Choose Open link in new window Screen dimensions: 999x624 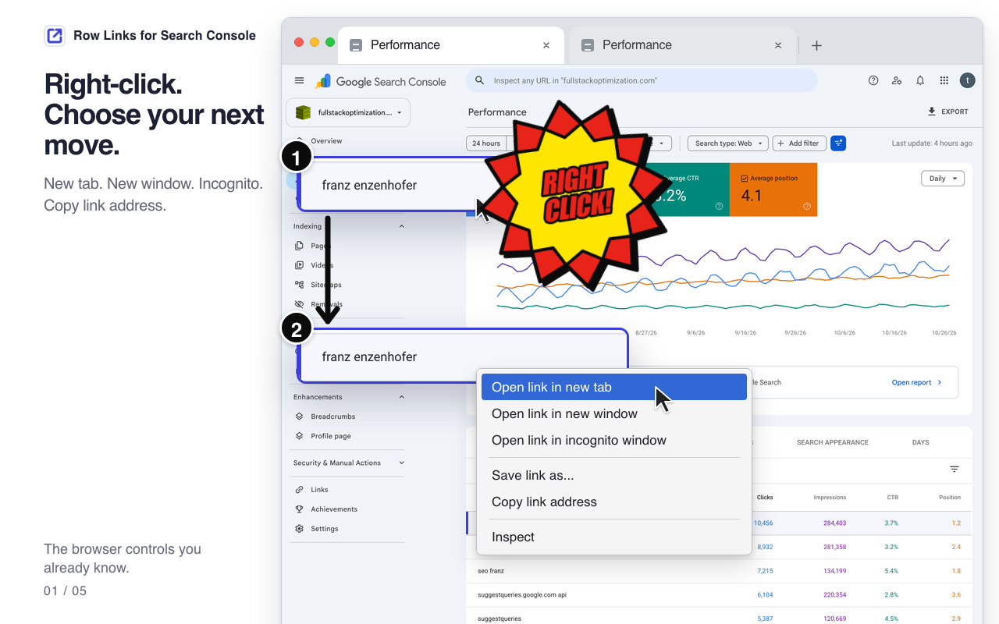[614, 413]
